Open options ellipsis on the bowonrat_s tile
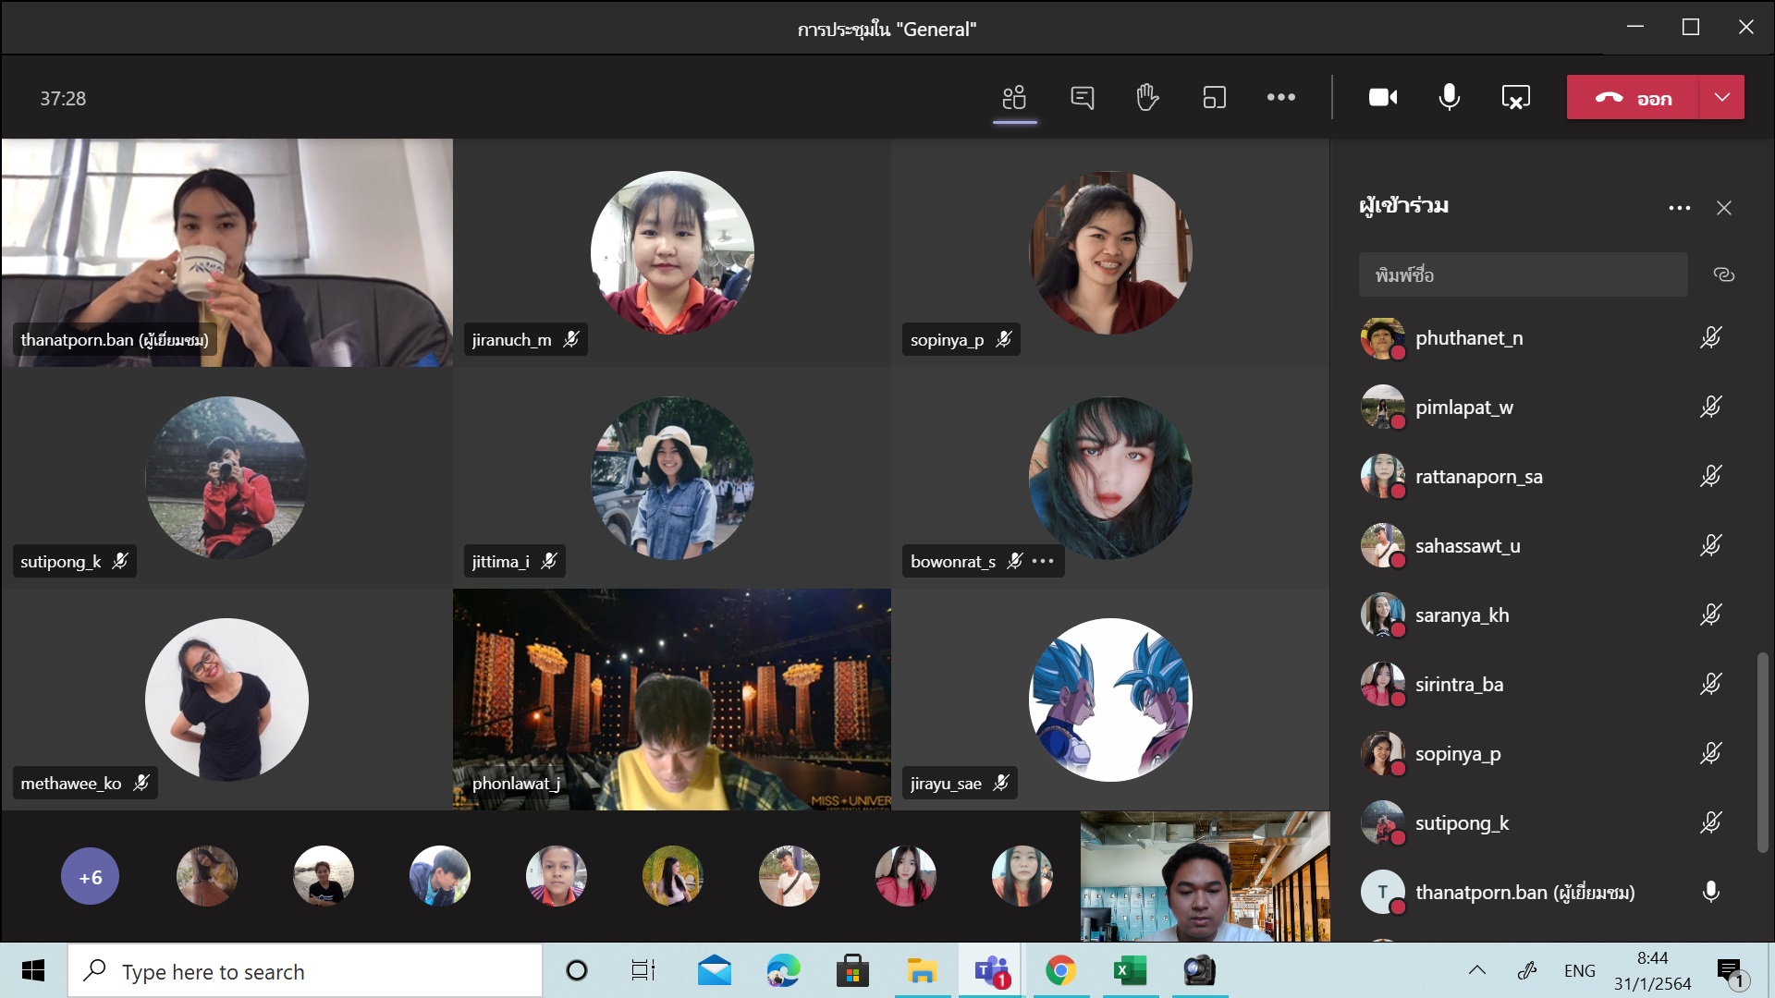1775x998 pixels. [x=1043, y=561]
